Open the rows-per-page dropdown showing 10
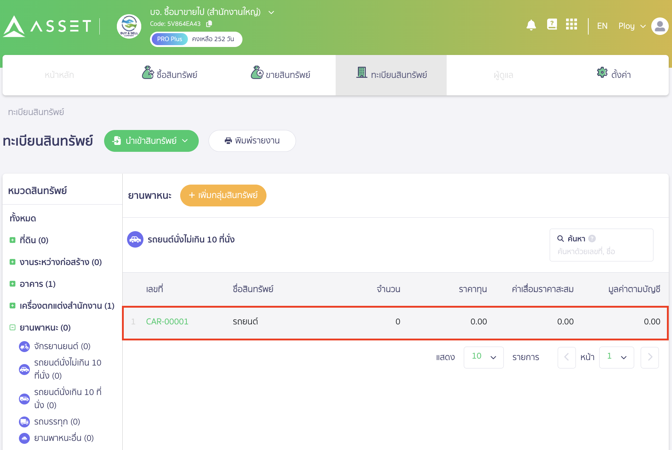 [x=483, y=357]
